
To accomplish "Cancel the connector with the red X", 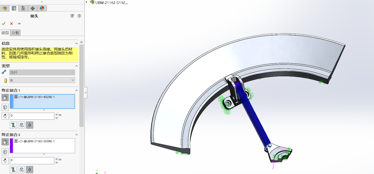I will [x=11, y=24].
